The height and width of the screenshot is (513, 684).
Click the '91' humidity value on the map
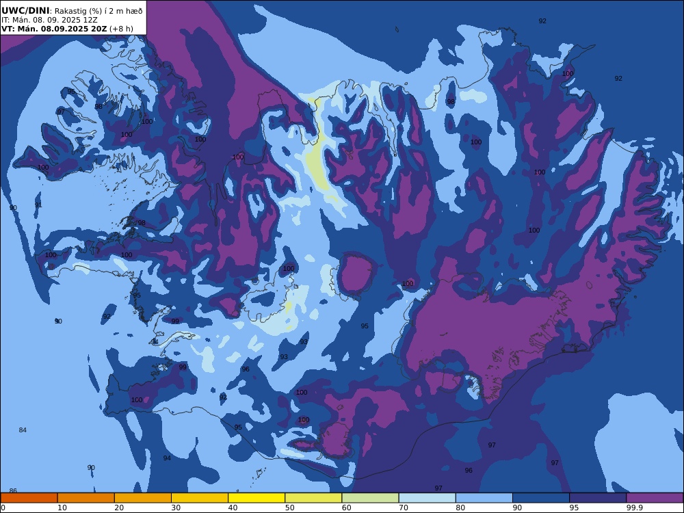click(38, 205)
